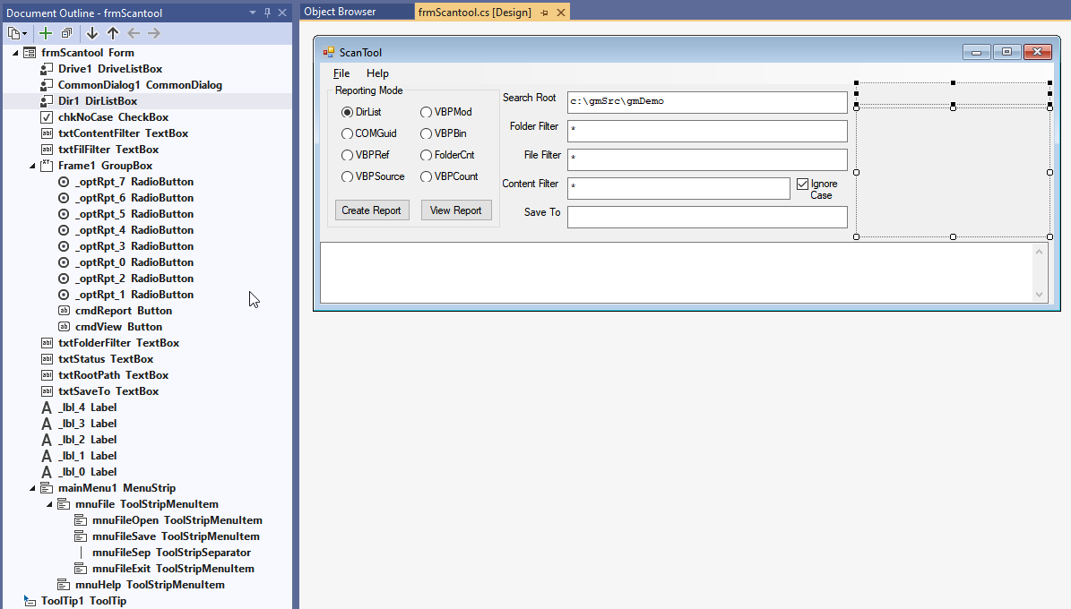The width and height of the screenshot is (1071, 609).
Task: Click the Collapse All toolbar icon
Action: point(66,33)
